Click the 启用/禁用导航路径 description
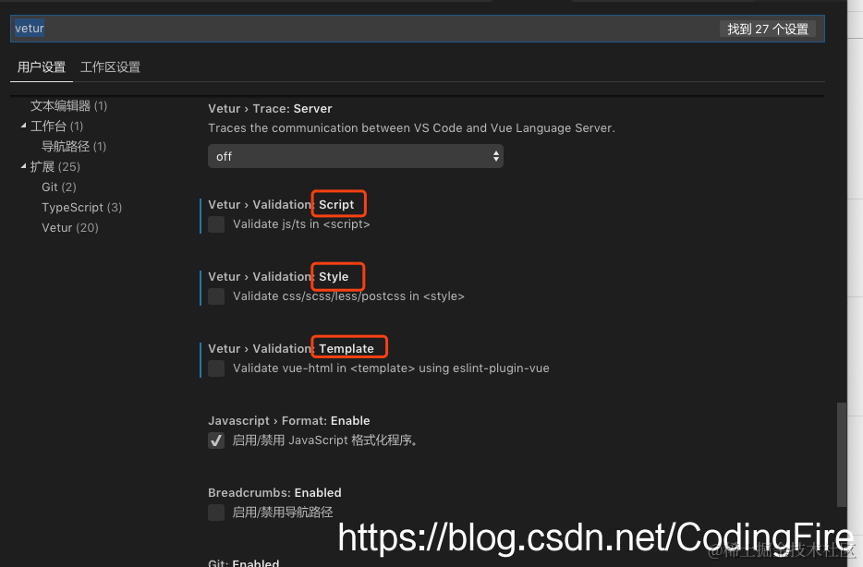The image size is (863, 567). (x=283, y=513)
